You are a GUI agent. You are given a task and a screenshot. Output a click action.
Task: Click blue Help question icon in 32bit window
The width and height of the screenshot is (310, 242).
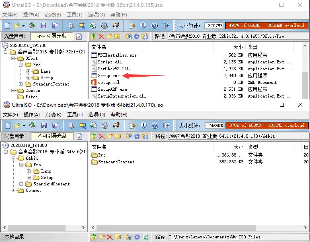(x=154, y=26)
